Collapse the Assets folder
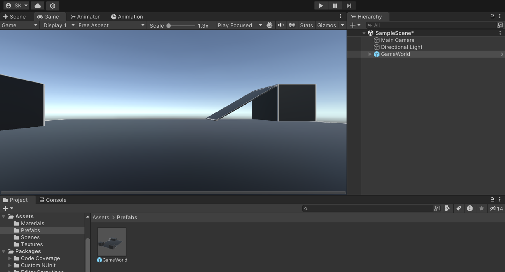Image resolution: width=505 pixels, height=272 pixels. click(x=4, y=216)
